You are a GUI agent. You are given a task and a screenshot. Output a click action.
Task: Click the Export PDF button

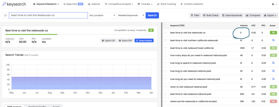point(125,40)
